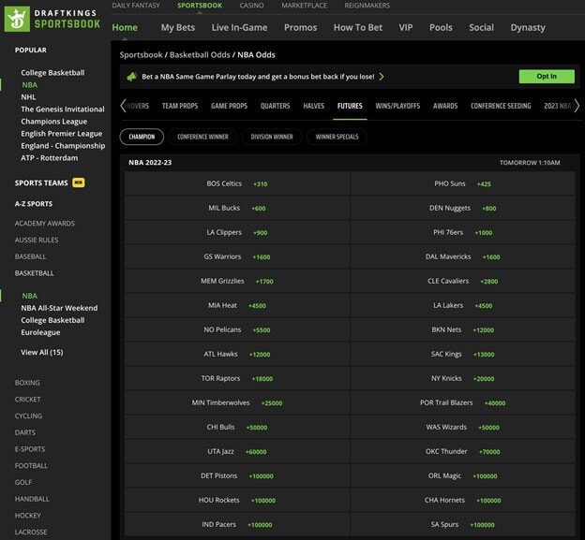Switch to Daily Fantasy product tab
585x540 pixels.
136,6
